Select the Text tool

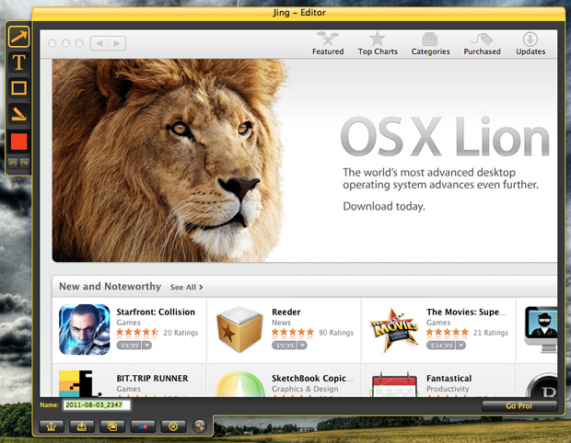pos(18,62)
